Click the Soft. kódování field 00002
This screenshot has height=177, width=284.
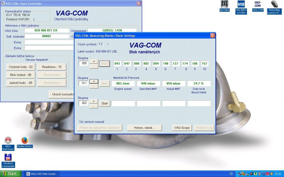point(47,36)
